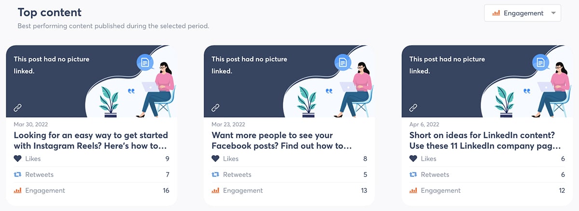Click link icon on Facebook posts card
This screenshot has width=579, height=211.
click(x=216, y=107)
